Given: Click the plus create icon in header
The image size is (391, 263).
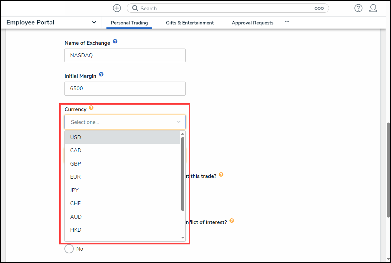Looking at the screenshot, I should 117,8.
